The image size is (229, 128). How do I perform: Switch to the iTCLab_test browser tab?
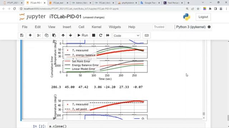pyautogui.click(x=58, y=3)
